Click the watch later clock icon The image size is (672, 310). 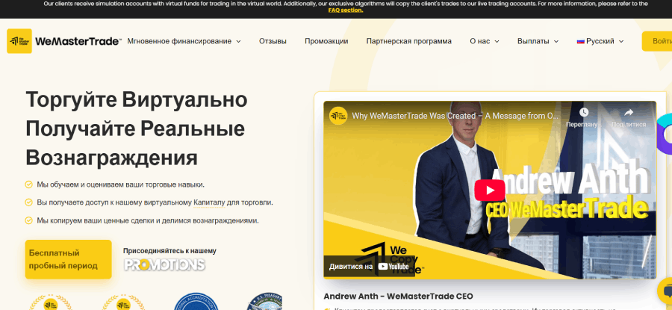(584, 112)
